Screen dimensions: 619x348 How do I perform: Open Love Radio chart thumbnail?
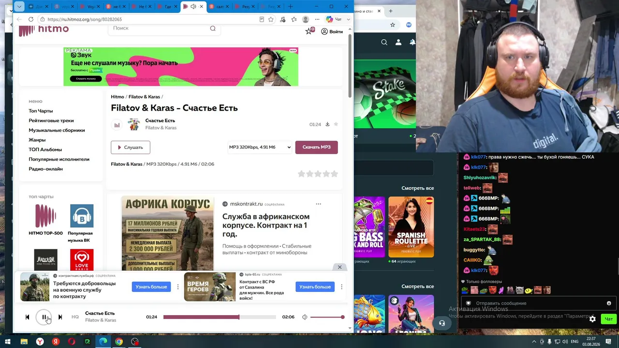click(82, 260)
